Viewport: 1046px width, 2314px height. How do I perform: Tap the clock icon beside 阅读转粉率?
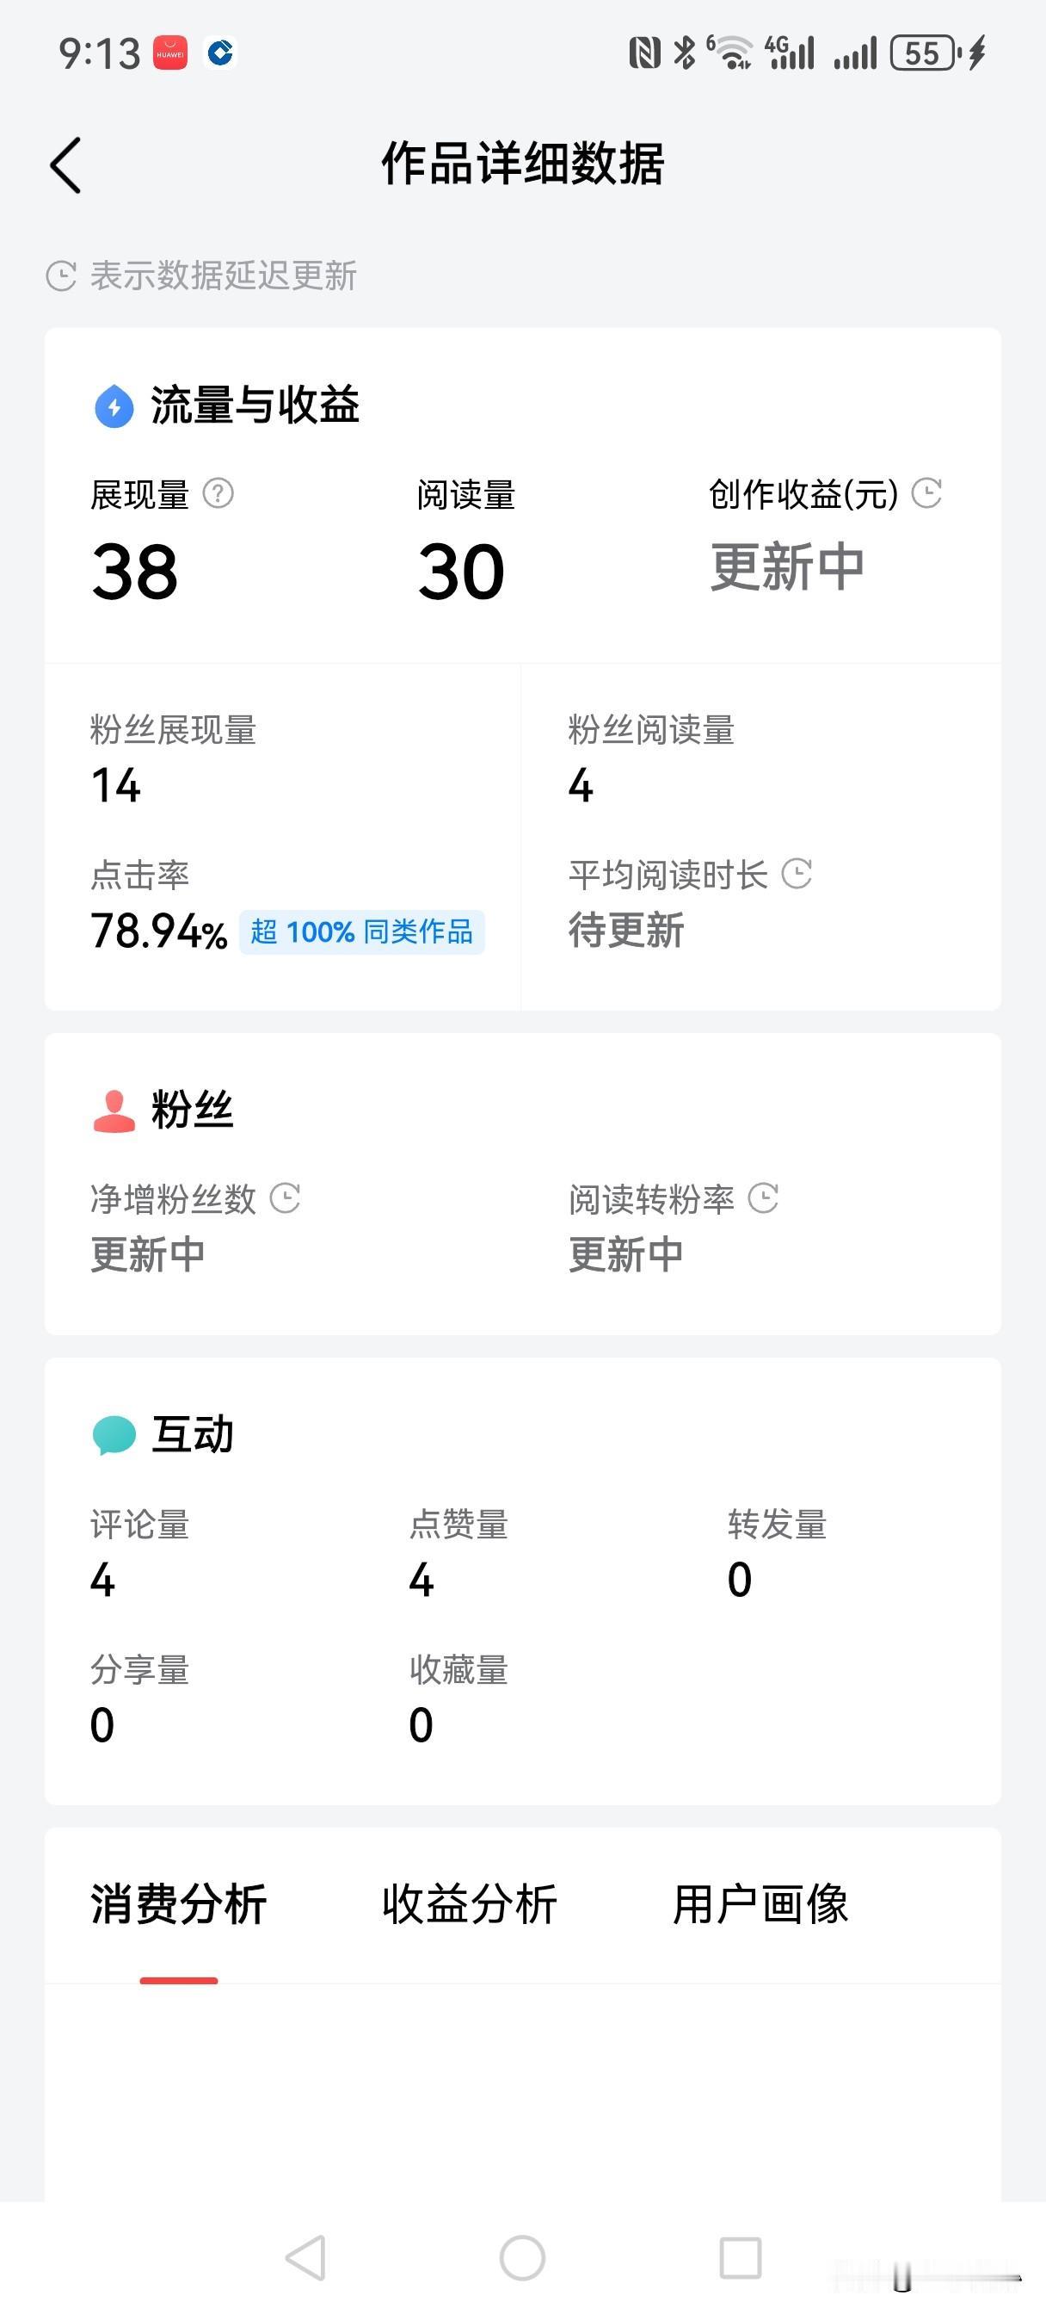763,1198
